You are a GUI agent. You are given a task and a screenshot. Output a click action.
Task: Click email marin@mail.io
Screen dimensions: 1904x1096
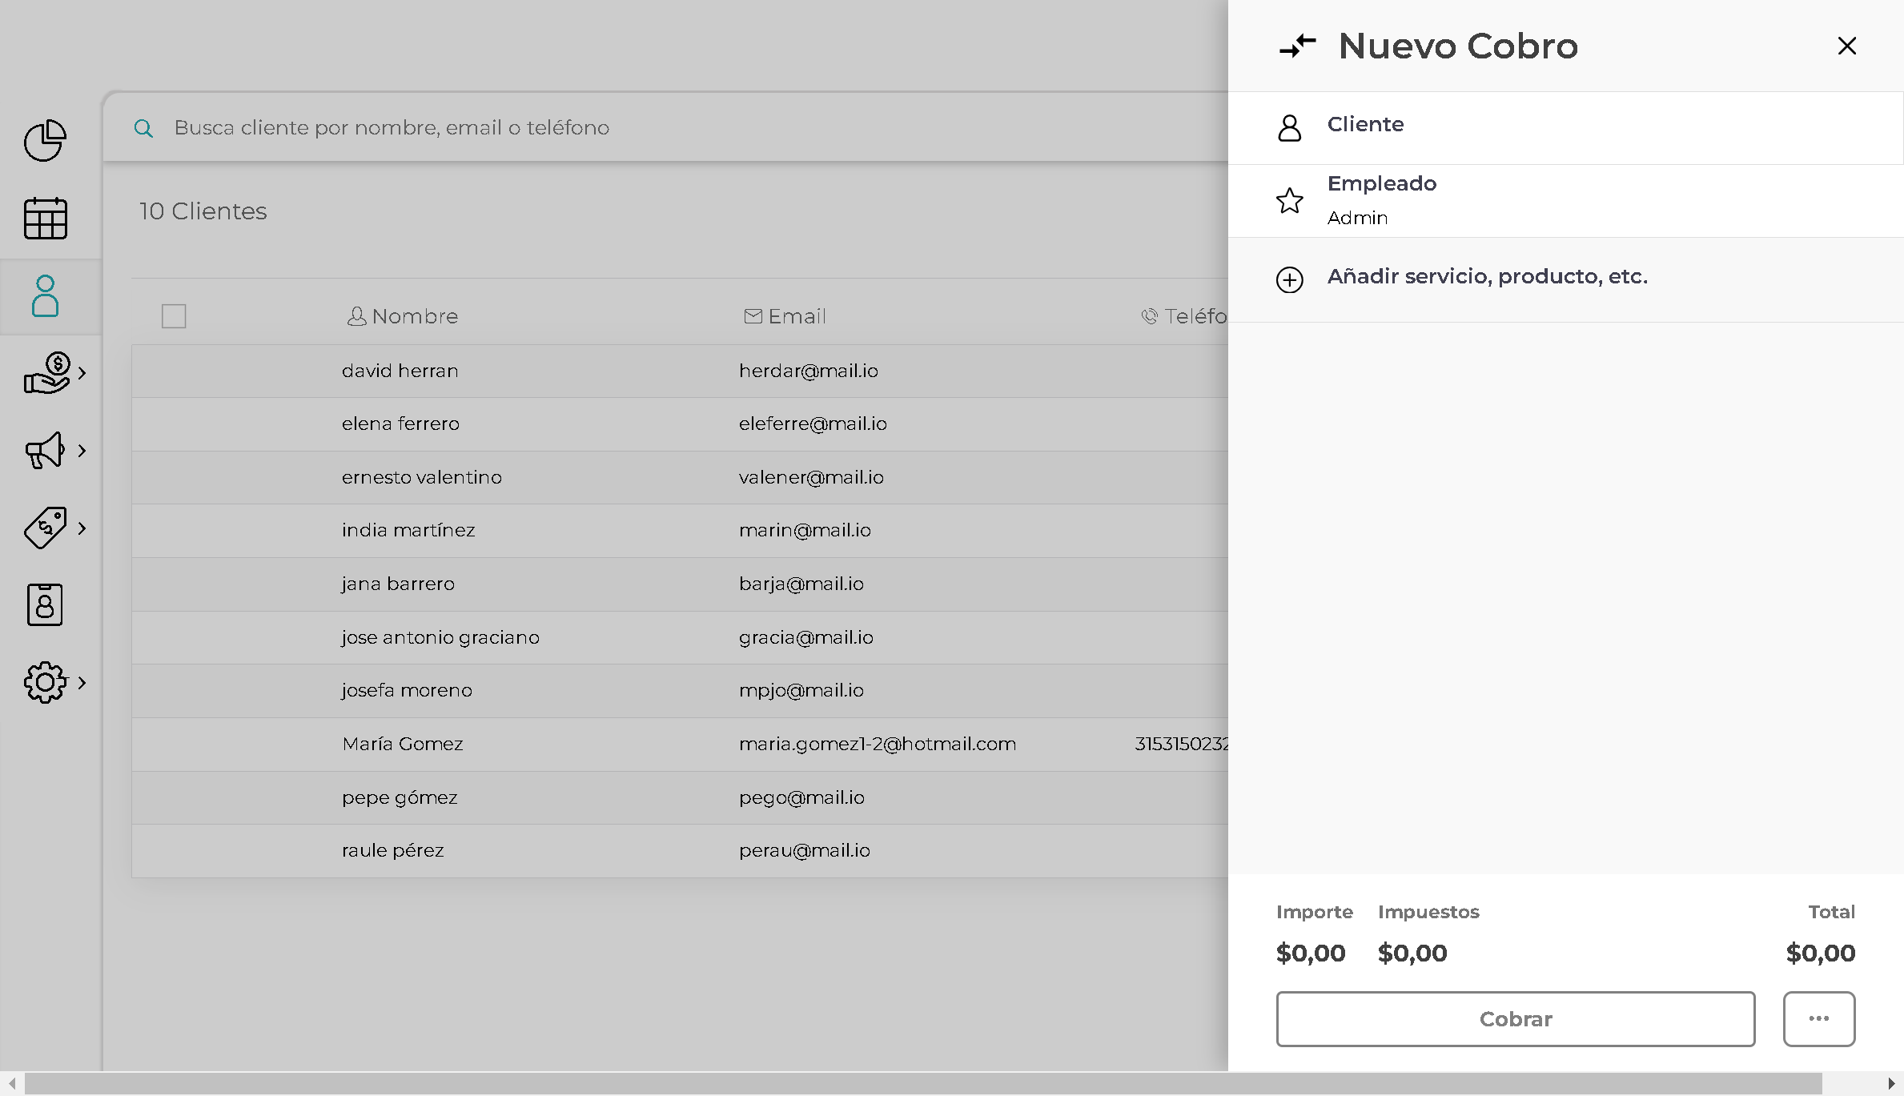(805, 530)
